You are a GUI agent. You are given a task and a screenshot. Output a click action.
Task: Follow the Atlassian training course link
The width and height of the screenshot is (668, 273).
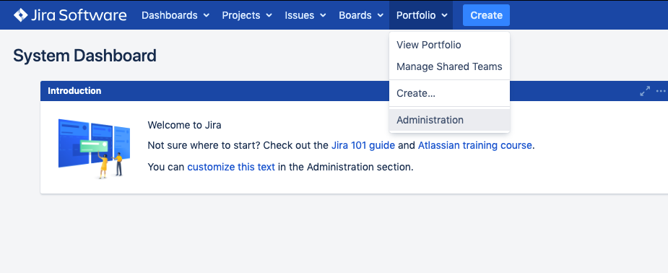click(x=474, y=145)
